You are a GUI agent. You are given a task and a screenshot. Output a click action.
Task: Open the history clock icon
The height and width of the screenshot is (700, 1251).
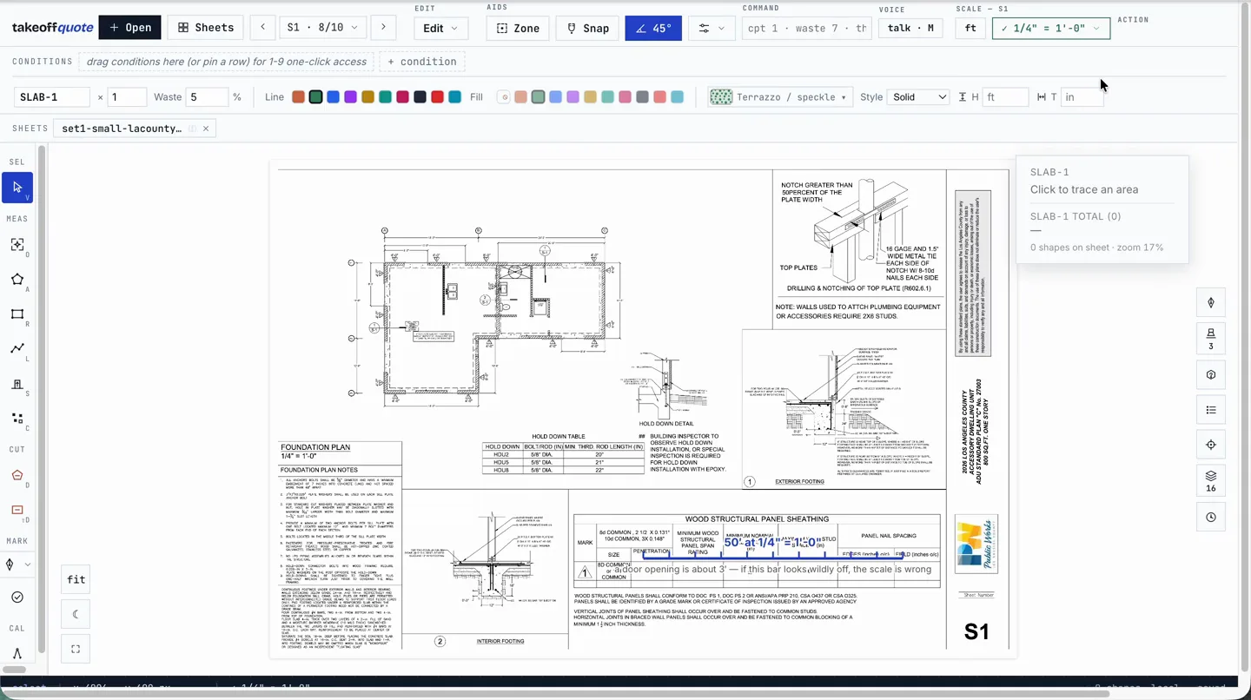click(x=1211, y=518)
